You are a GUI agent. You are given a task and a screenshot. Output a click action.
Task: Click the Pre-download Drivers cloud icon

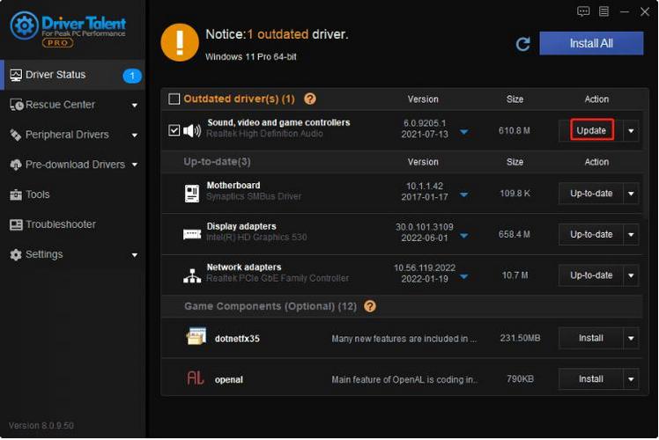16,165
